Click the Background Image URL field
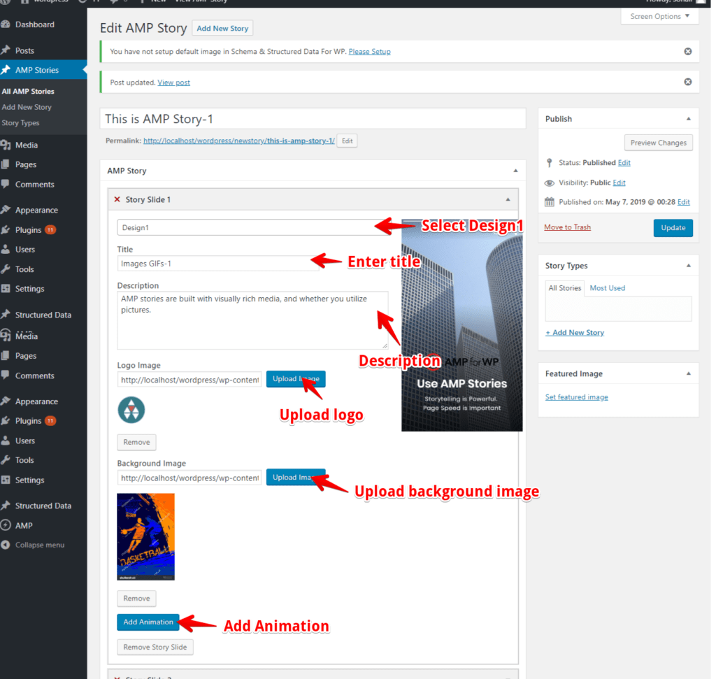 (189, 478)
